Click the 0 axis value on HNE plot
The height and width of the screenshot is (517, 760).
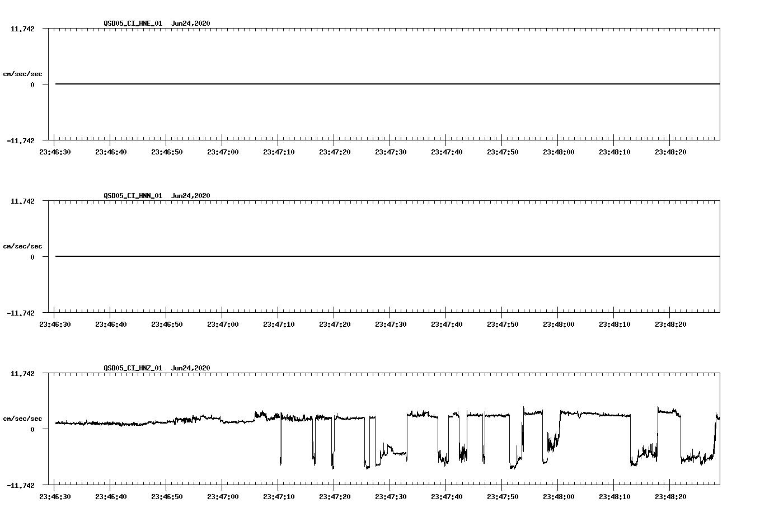pyautogui.click(x=32, y=85)
